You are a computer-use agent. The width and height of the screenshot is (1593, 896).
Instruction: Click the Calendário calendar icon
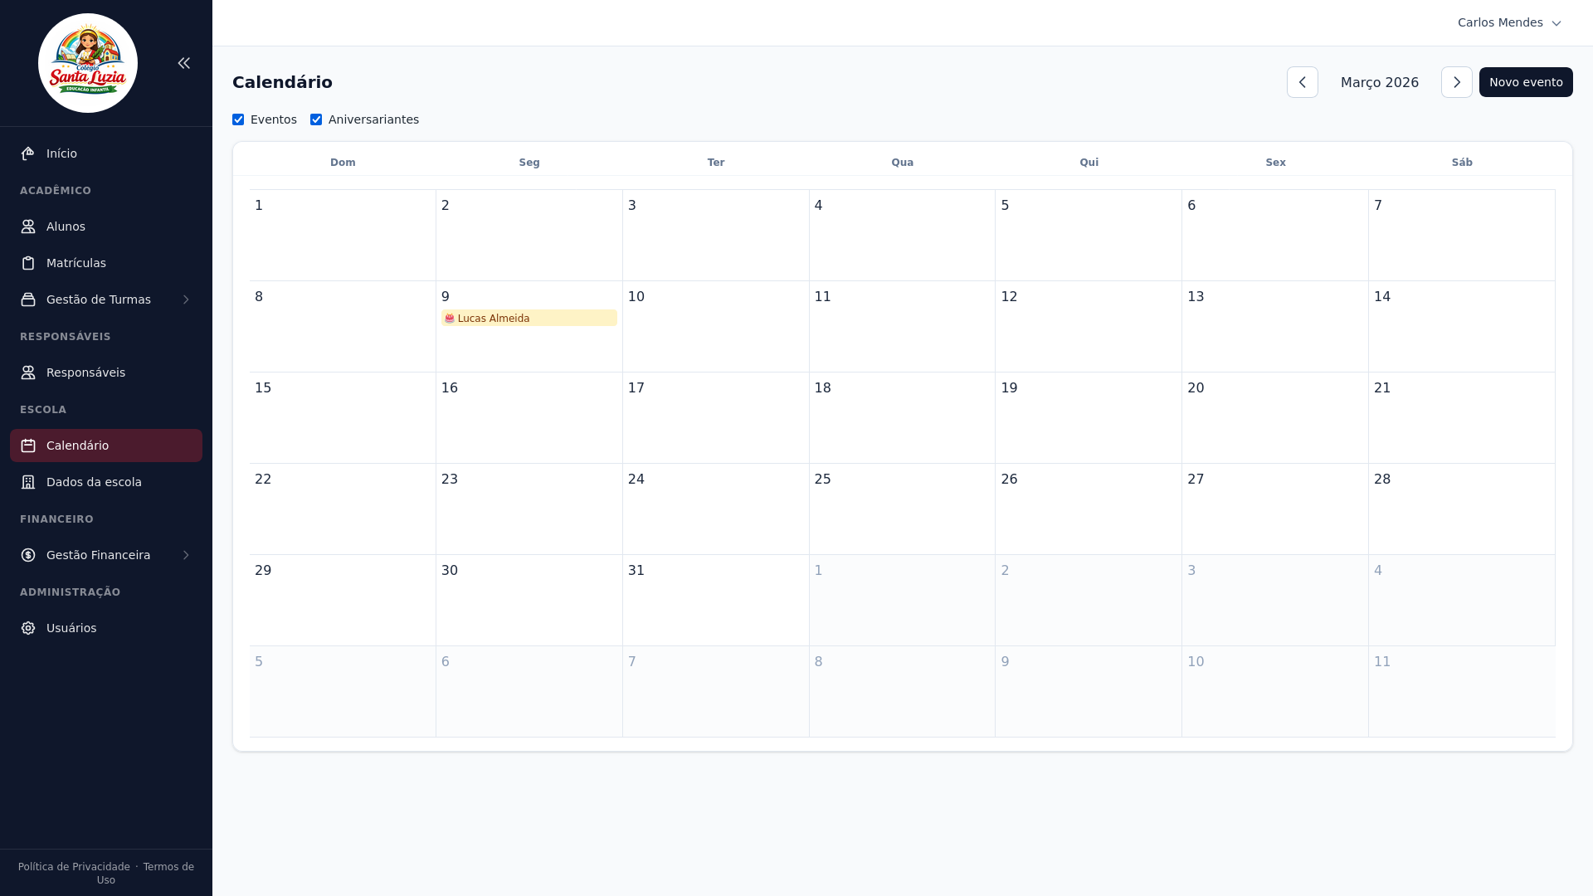pyautogui.click(x=28, y=445)
